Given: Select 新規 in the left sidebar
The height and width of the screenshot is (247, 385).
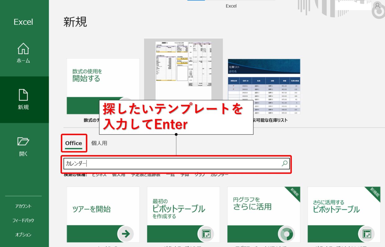Looking at the screenshot, I should click(24, 100).
